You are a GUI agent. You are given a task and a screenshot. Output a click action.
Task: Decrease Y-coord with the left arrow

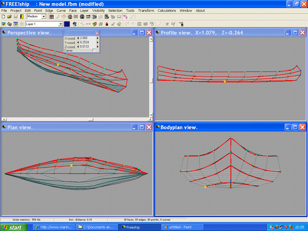click(78, 43)
